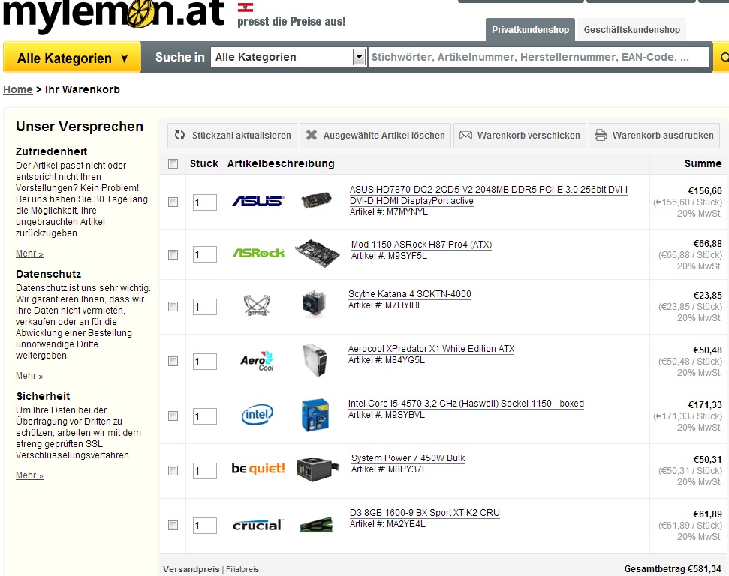The height and width of the screenshot is (576, 729).
Task: Click quantity field for System Power 7
Action: [204, 471]
